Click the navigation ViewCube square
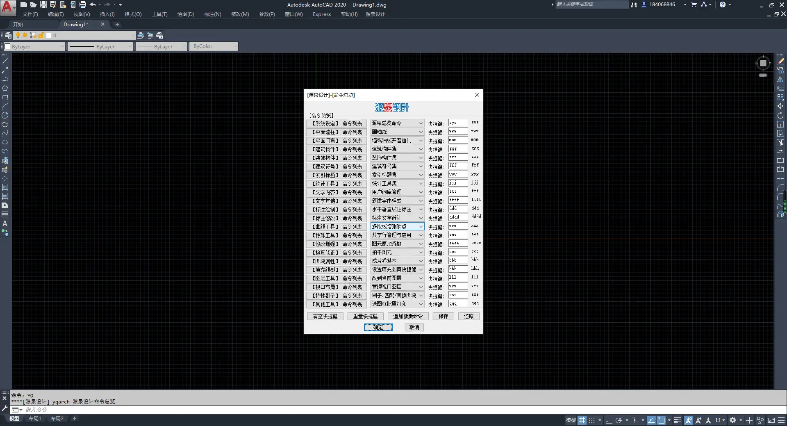Screen dimensions: 787x426 (763, 63)
